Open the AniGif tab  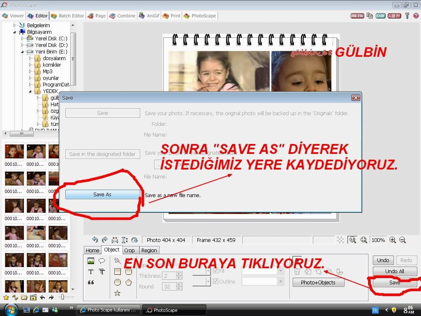[x=149, y=16]
